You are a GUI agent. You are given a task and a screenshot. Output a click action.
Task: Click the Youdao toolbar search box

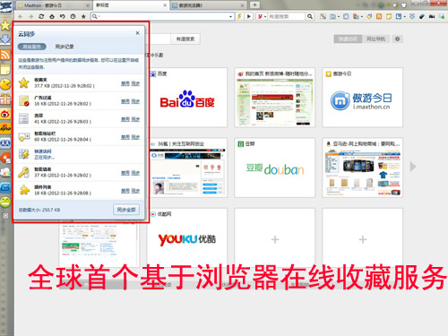point(287,16)
